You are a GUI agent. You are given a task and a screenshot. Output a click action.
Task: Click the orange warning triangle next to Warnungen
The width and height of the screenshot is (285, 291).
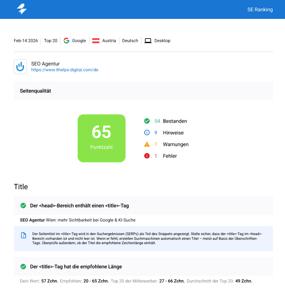(147, 144)
